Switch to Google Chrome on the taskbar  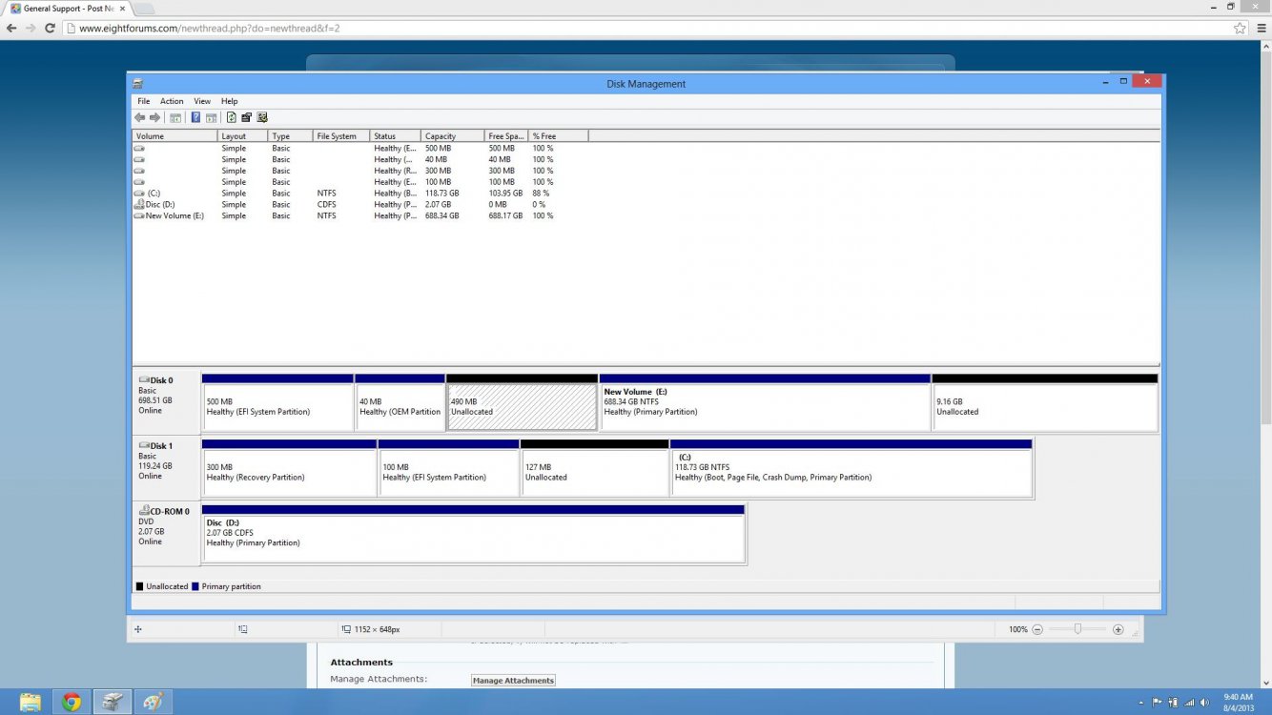click(x=72, y=703)
